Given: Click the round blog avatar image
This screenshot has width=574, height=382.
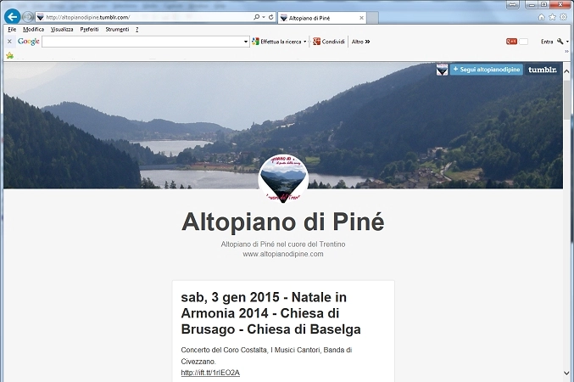Looking at the screenshot, I should click(x=282, y=177).
